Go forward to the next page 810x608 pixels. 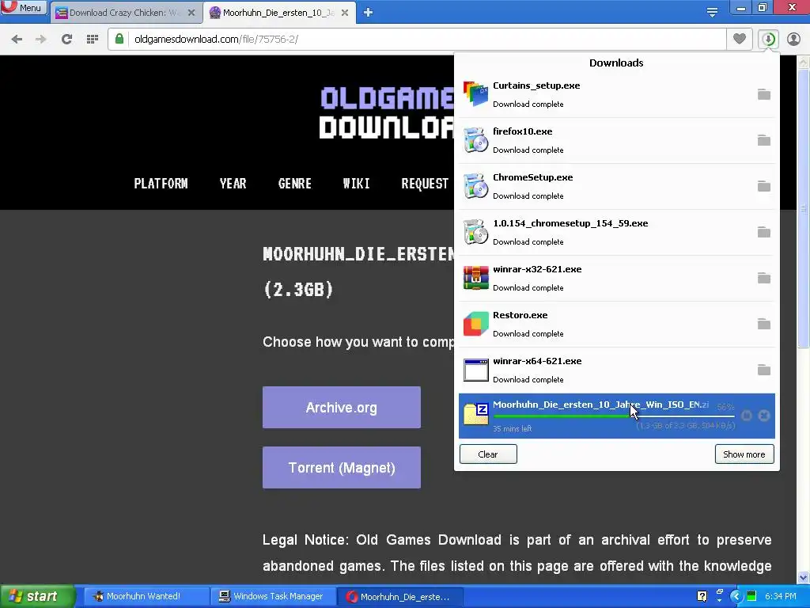point(41,40)
